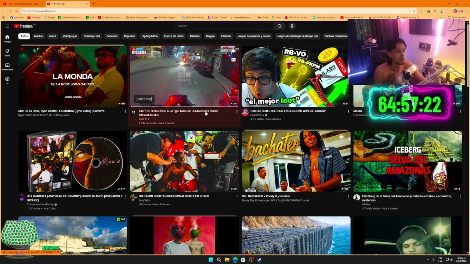The height and width of the screenshot is (264, 470).
Task: Open options menu for Bachateo mix
Action: click(348, 197)
